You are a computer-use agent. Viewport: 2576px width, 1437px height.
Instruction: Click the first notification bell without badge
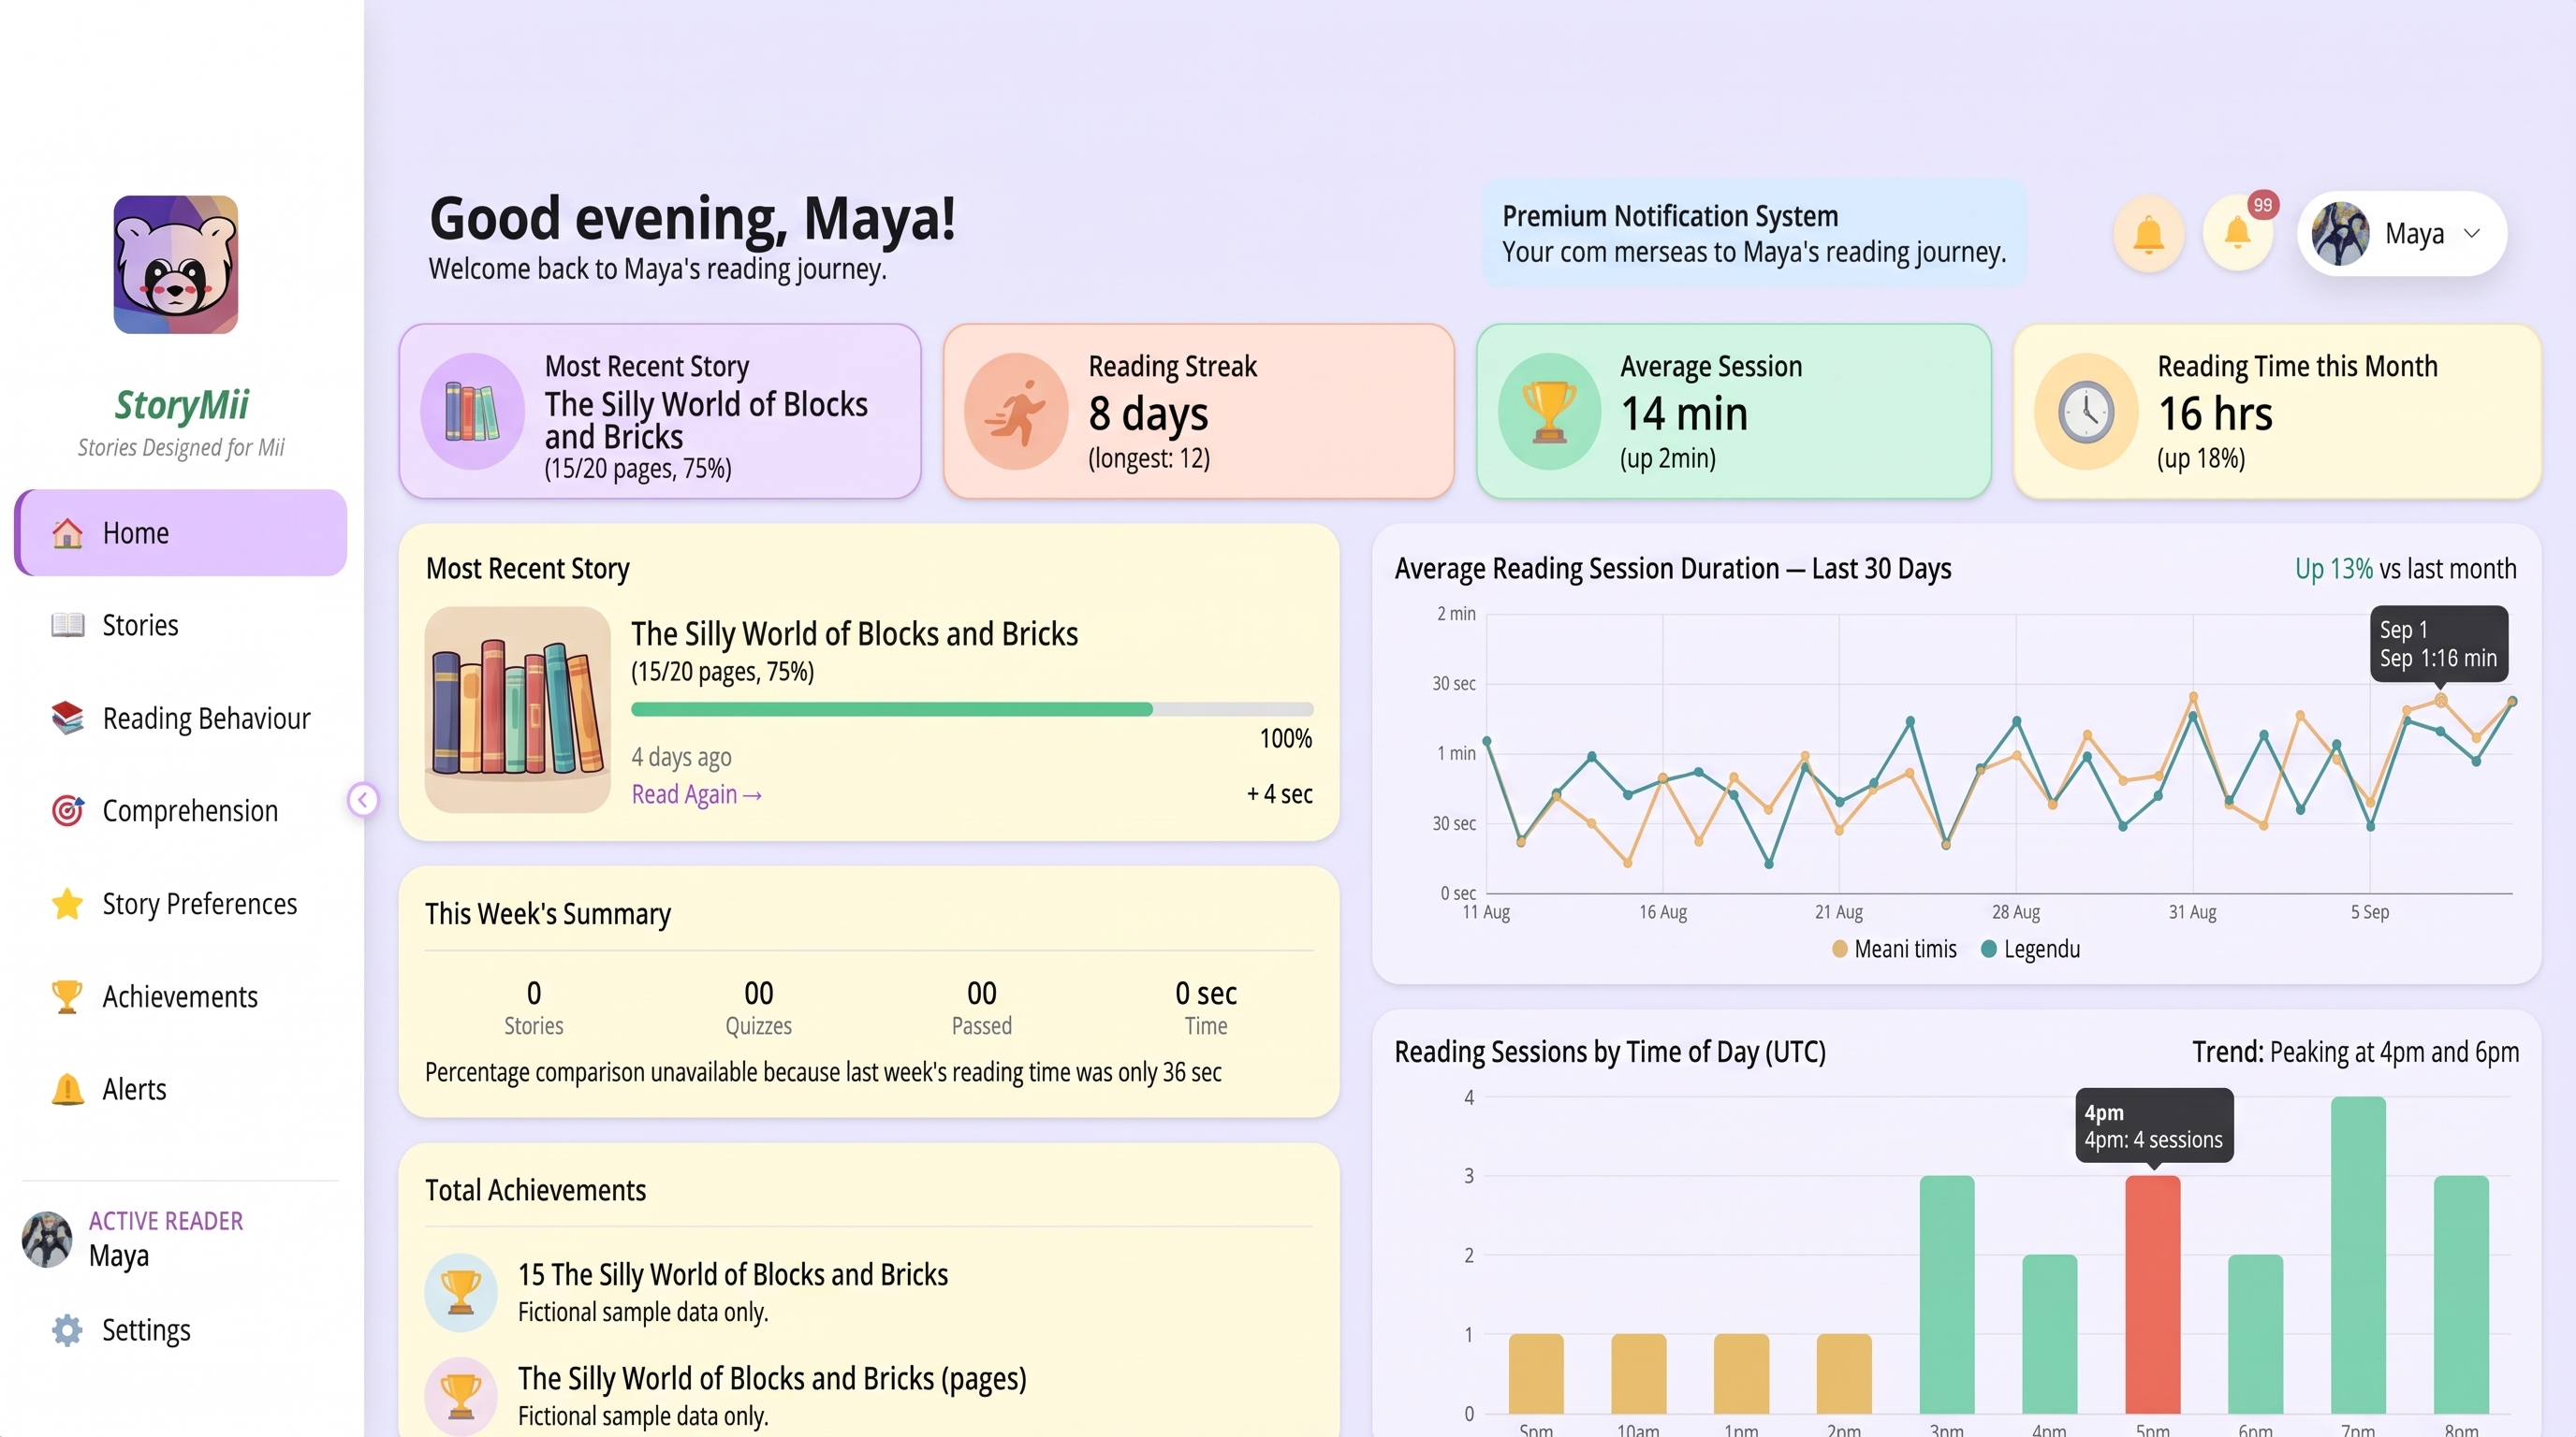pos(2148,235)
